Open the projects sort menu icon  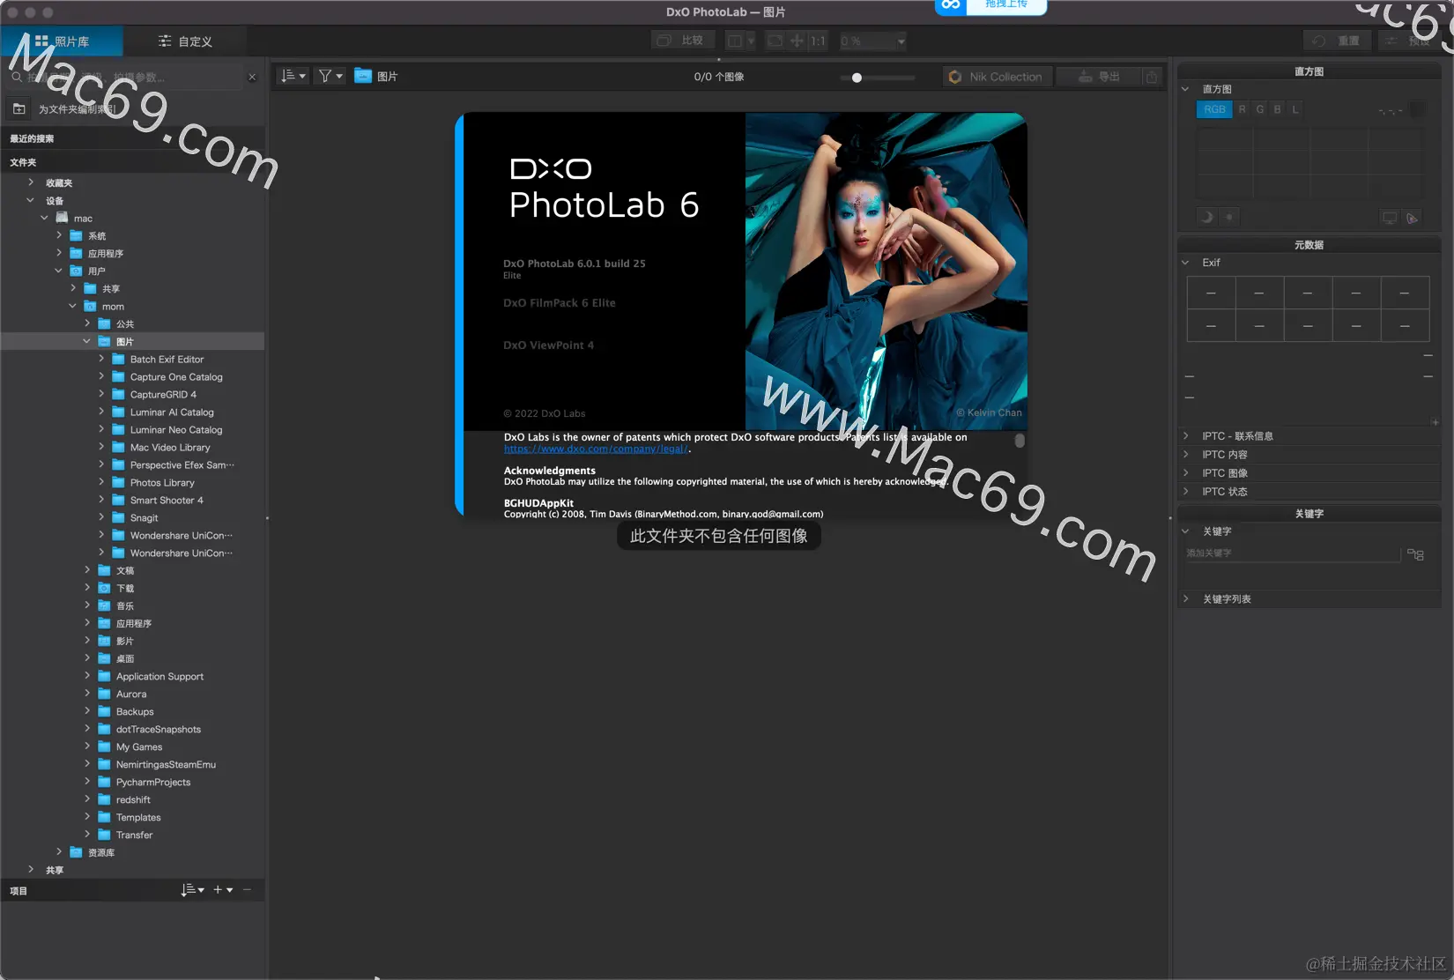(x=192, y=890)
